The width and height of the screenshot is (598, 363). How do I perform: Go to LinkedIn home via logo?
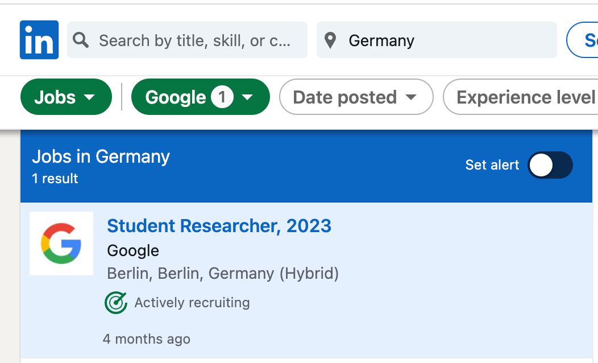click(39, 40)
